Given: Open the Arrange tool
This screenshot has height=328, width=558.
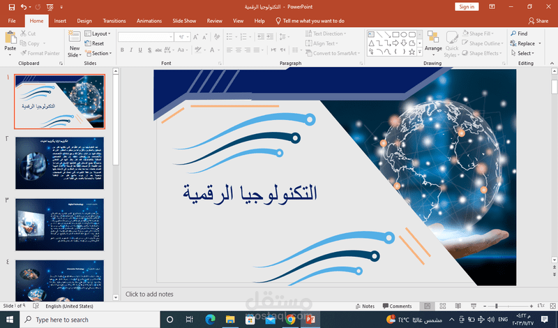Looking at the screenshot, I should click(x=433, y=43).
